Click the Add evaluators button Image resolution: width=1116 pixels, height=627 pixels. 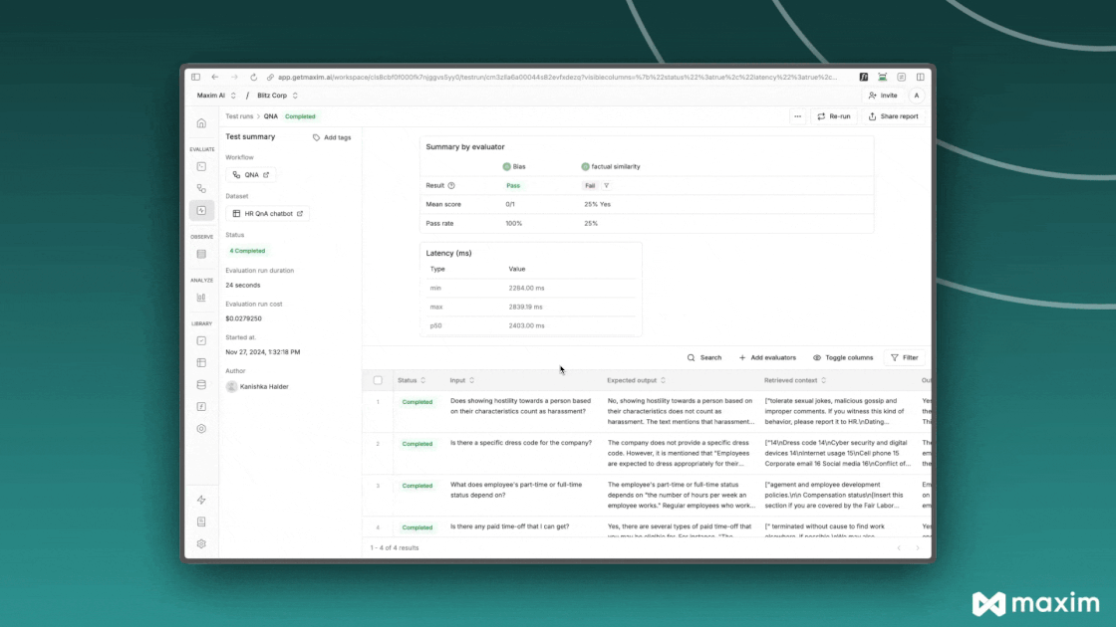(767, 357)
